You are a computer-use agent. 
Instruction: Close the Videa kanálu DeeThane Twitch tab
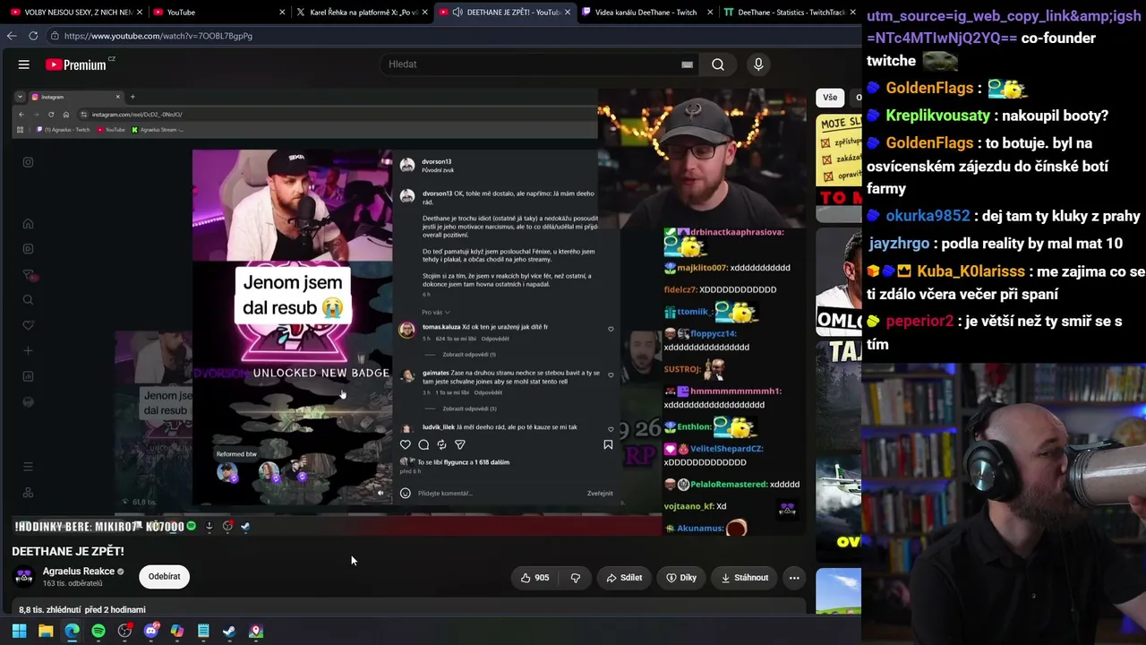point(710,13)
